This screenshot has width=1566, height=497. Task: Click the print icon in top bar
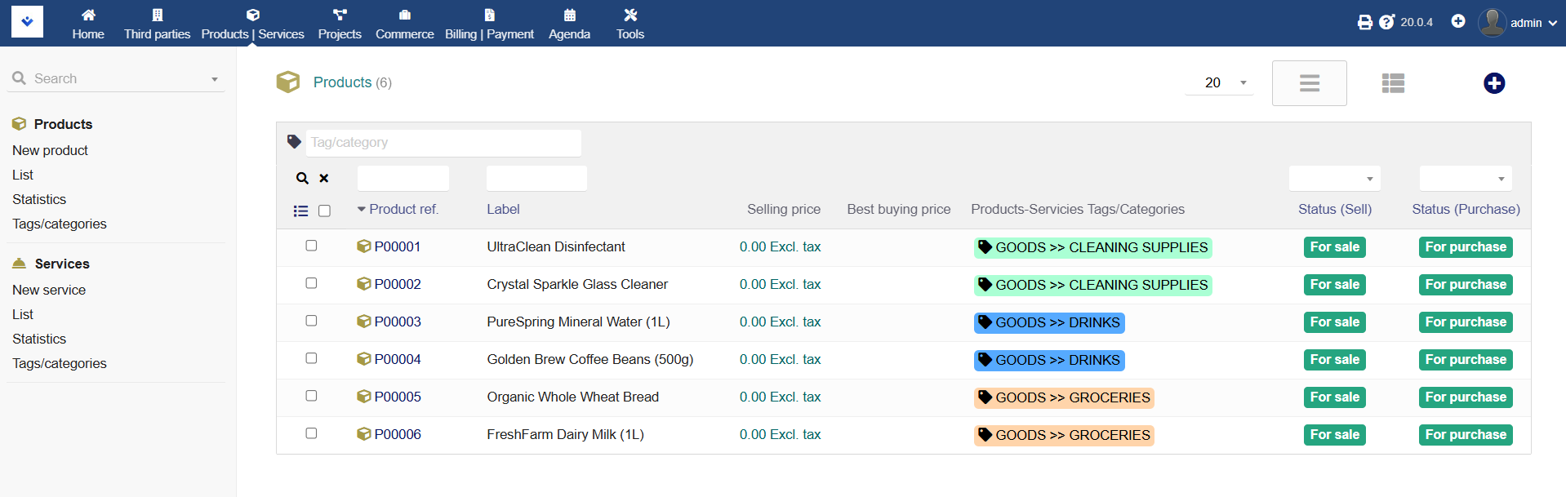coord(1364,22)
